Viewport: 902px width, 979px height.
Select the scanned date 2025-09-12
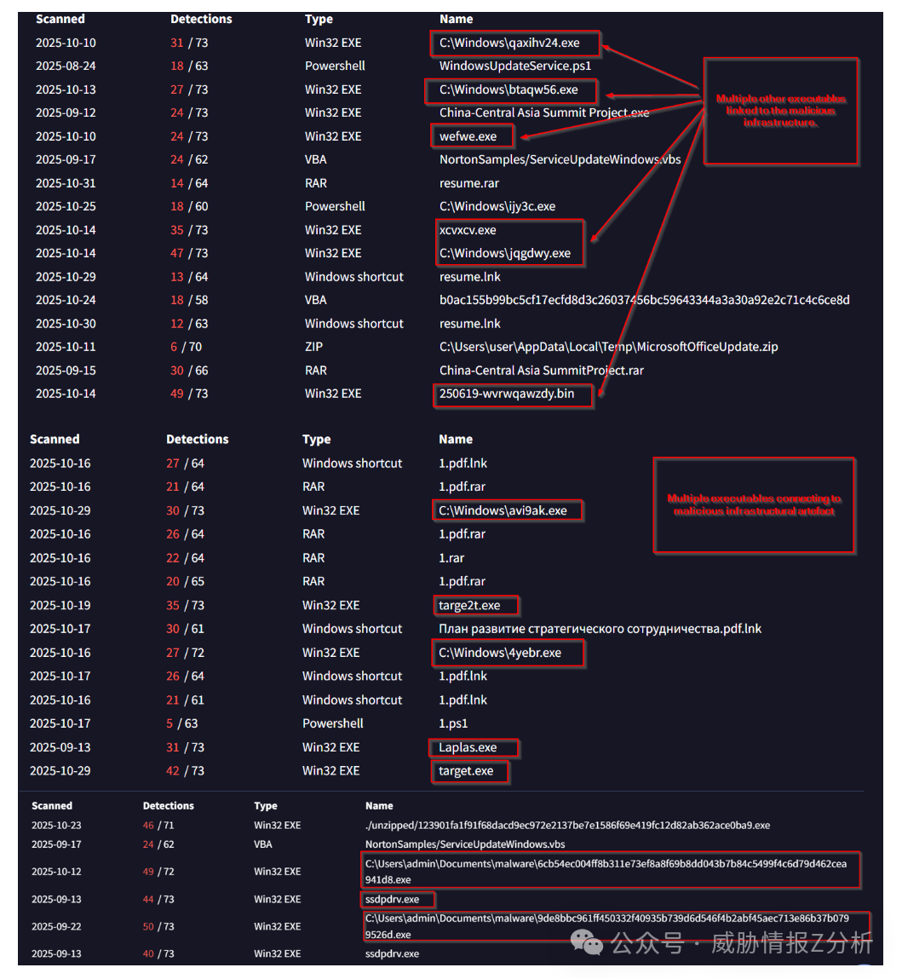pos(66,113)
